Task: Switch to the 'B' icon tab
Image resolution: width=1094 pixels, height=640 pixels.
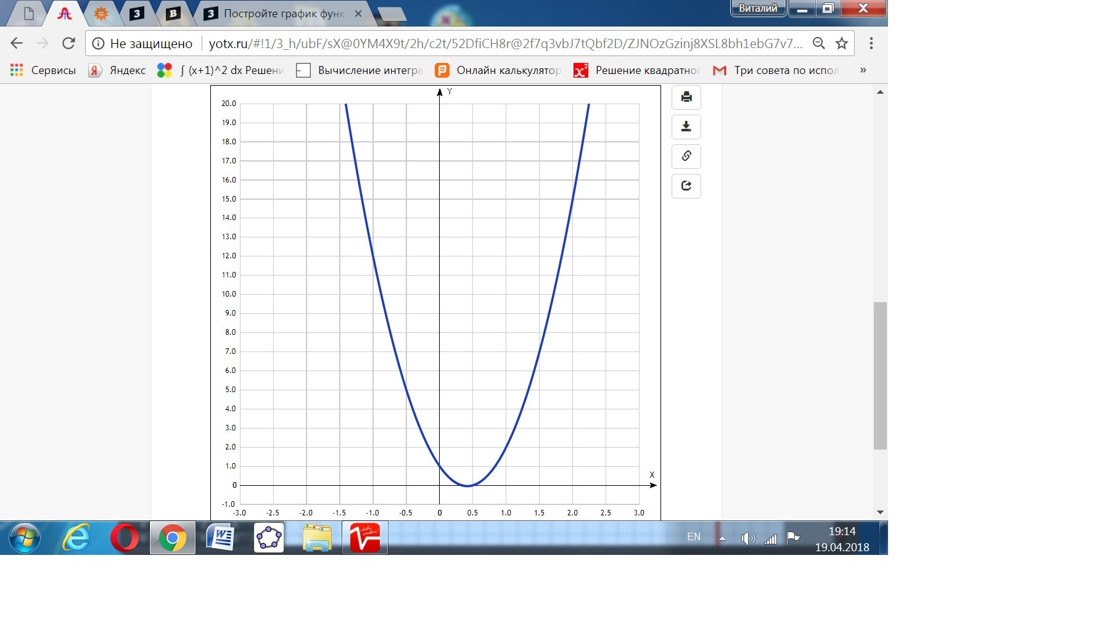Action: (173, 13)
